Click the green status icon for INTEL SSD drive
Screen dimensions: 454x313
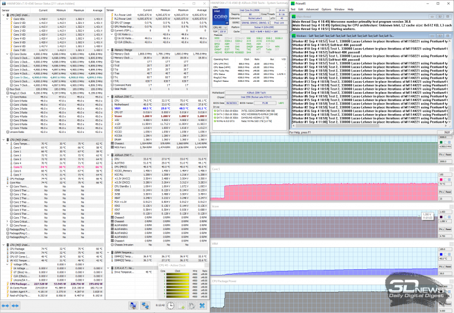coord(215,111)
